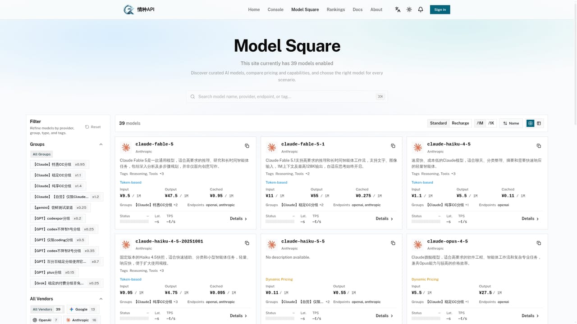The width and height of the screenshot is (577, 324).
Task: Click the search magnifier icon
Action: 193,97
